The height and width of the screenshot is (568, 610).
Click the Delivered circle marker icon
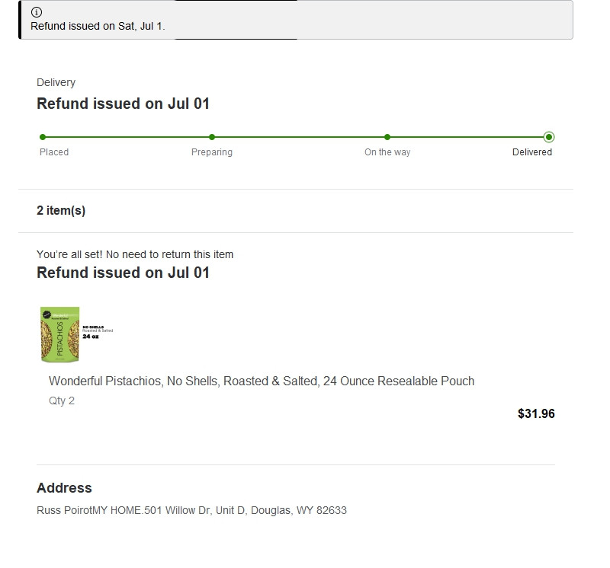[549, 137]
